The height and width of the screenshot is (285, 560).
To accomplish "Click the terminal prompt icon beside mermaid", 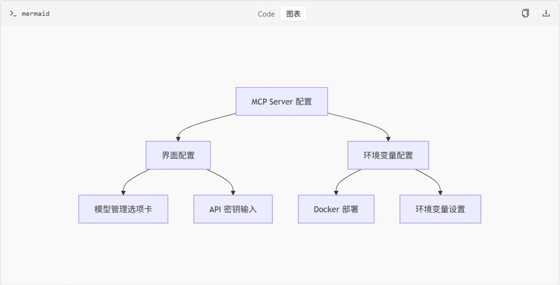I will point(14,14).
